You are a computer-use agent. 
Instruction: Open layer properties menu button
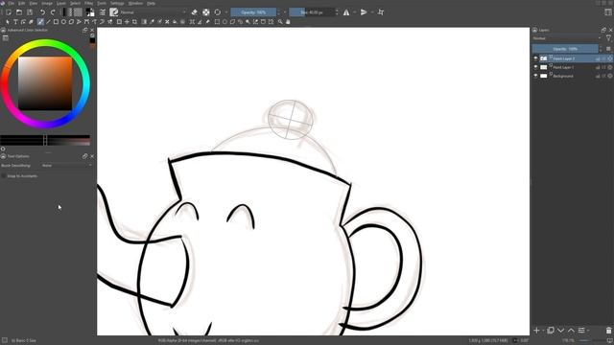581,331
